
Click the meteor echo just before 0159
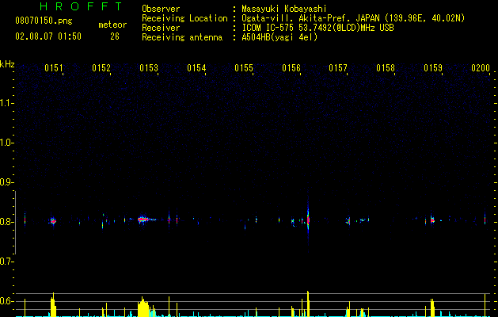coord(432,220)
